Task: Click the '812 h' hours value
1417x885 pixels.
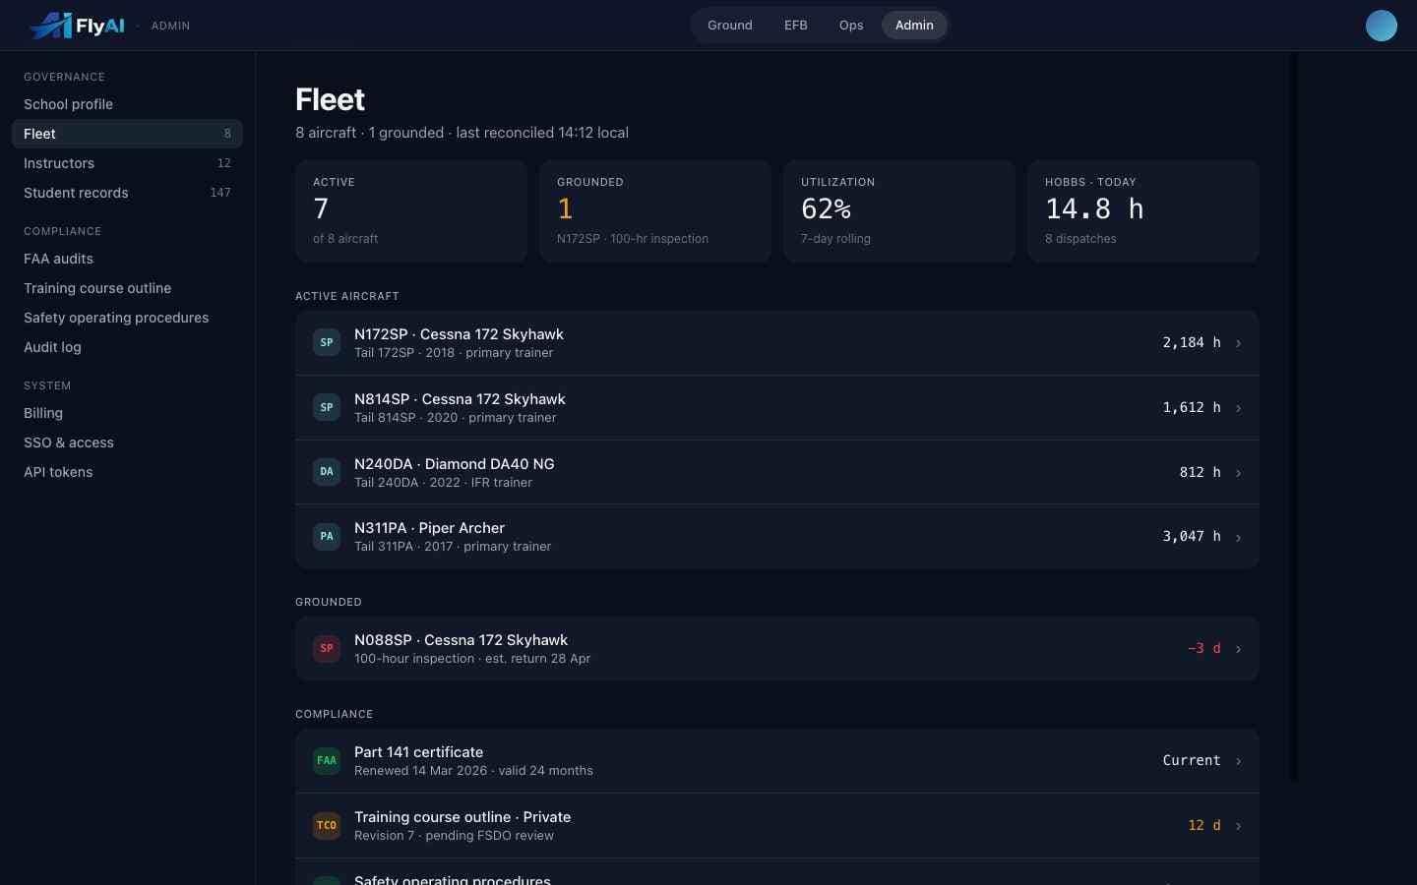Action: click(1200, 472)
